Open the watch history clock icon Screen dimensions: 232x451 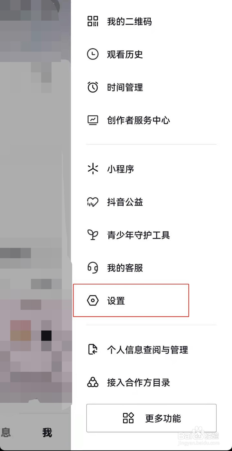[93, 54]
